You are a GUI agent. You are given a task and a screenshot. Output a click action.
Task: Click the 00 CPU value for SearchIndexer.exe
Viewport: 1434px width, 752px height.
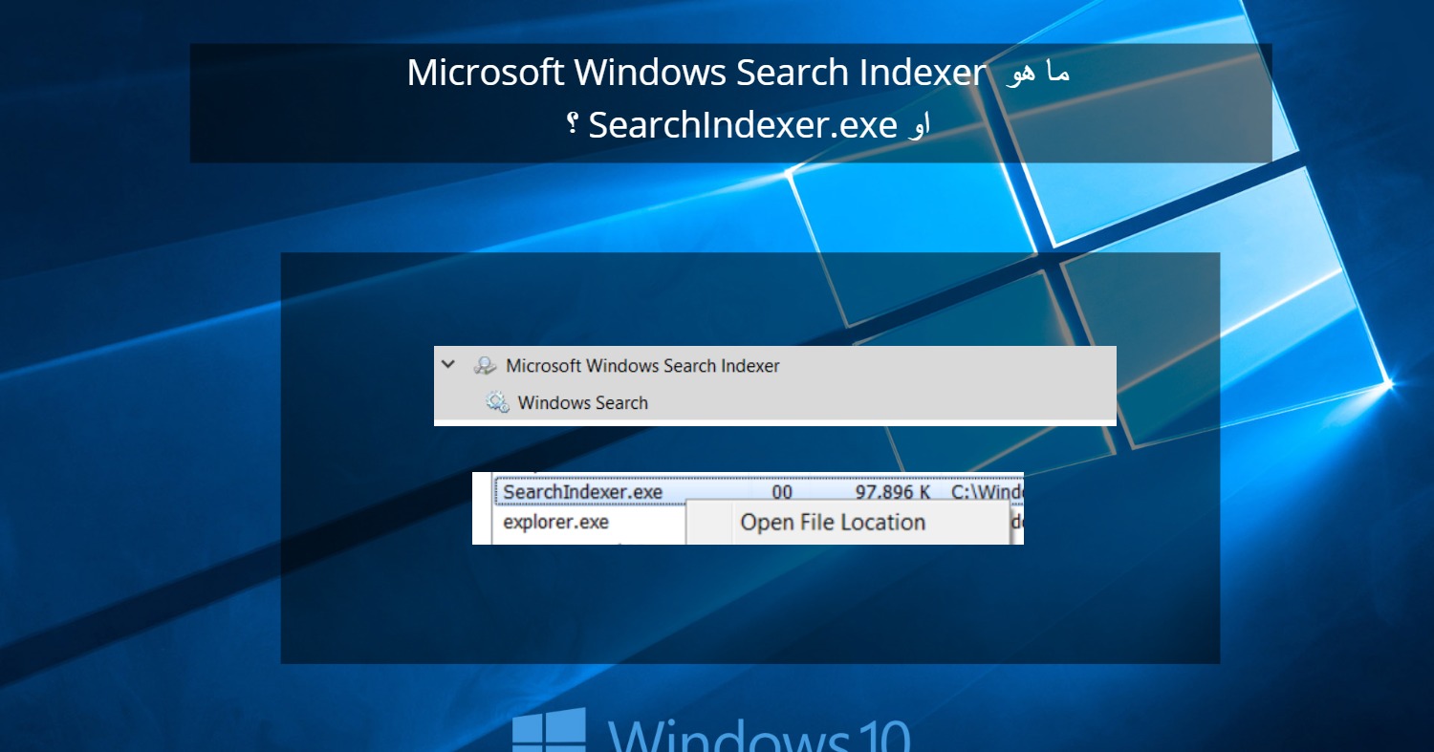(x=782, y=492)
